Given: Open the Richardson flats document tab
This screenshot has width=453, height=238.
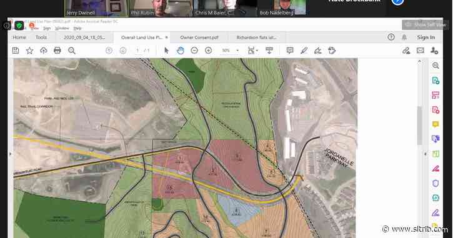Looking at the screenshot, I should pyautogui.click(x=256, y=37).
